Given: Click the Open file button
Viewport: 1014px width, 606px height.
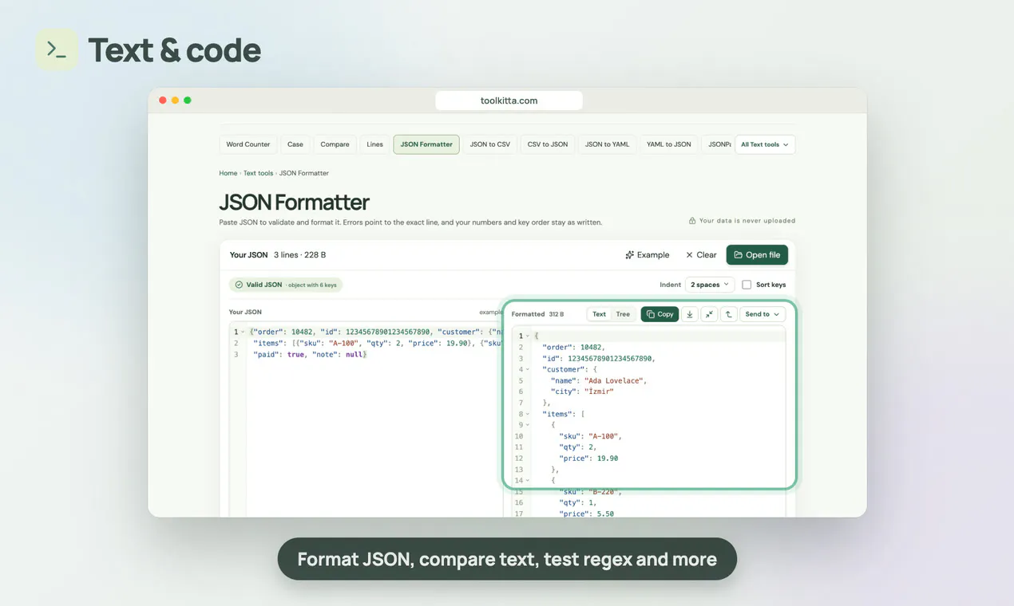Looking at the screenshot, I should [757, 255].
